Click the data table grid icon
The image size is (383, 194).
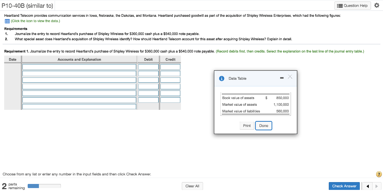[7, 21]
